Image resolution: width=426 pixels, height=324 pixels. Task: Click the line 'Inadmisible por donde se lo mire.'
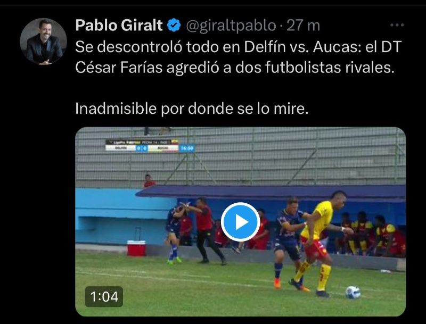[x=192, y=109]
